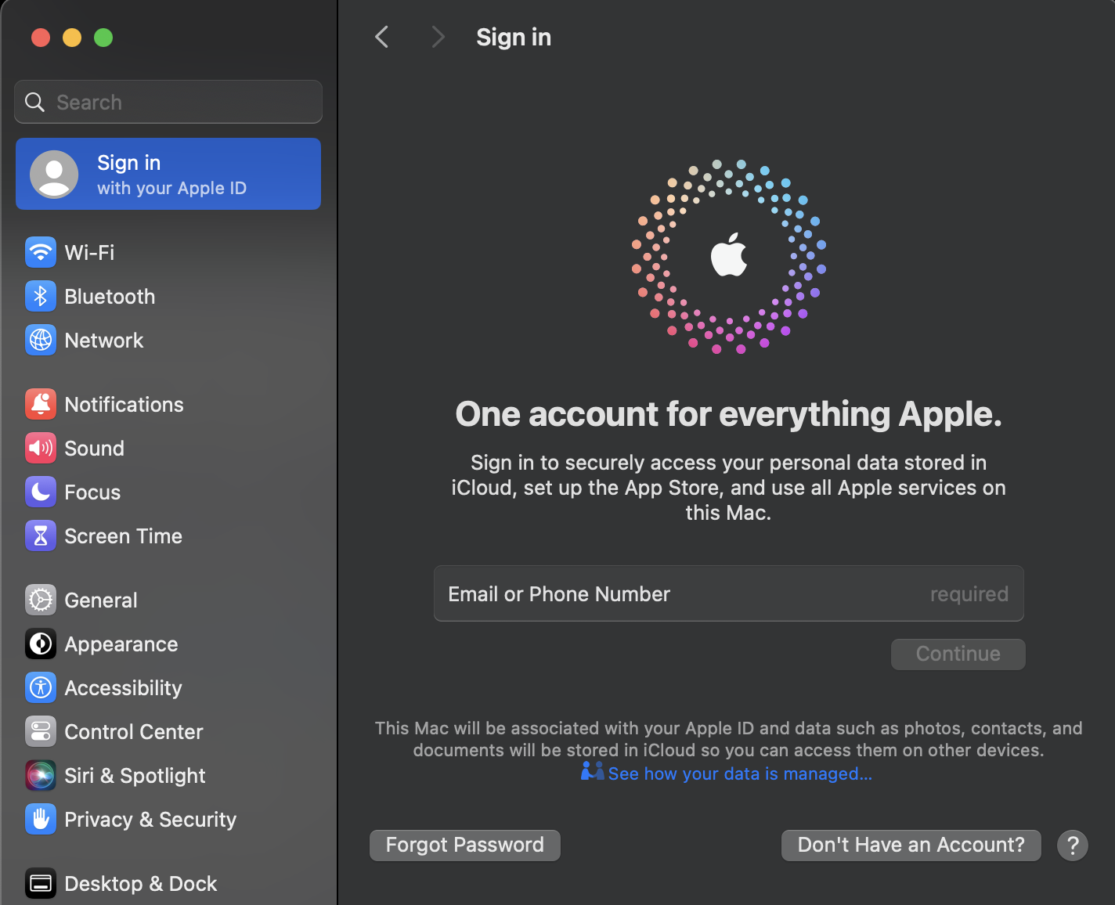Open Notifications settings

coord(123,404)
